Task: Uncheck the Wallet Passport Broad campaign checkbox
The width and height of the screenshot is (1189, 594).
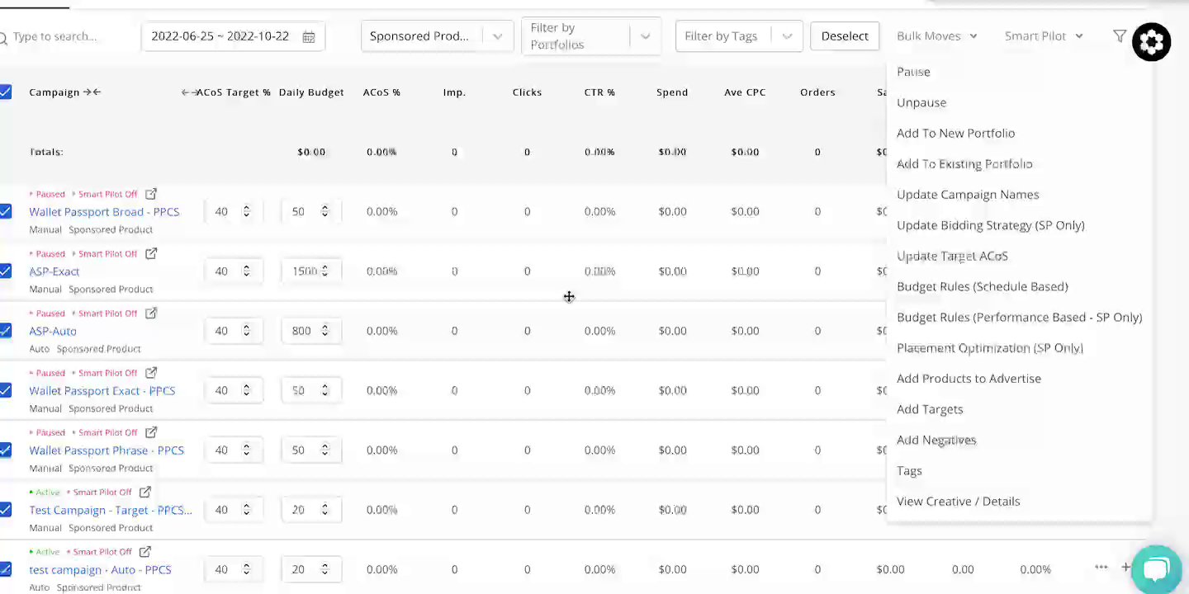Action: (x=6, y=211)
